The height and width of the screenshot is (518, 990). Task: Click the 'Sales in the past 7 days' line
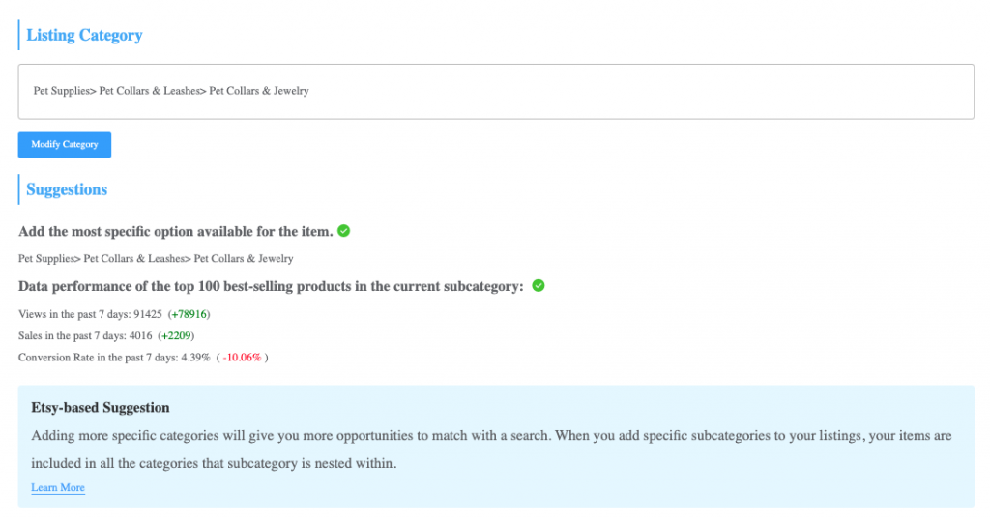(106, 335)
